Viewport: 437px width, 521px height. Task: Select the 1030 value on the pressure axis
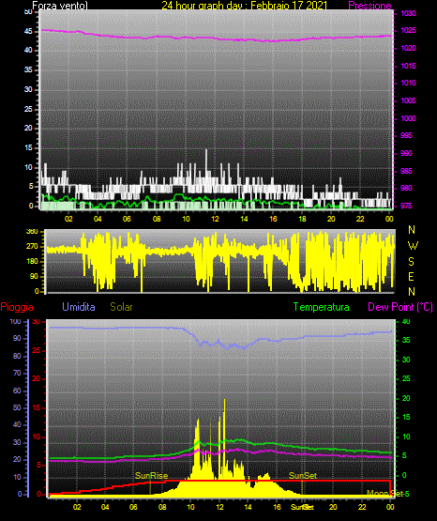tap(408, 13)
